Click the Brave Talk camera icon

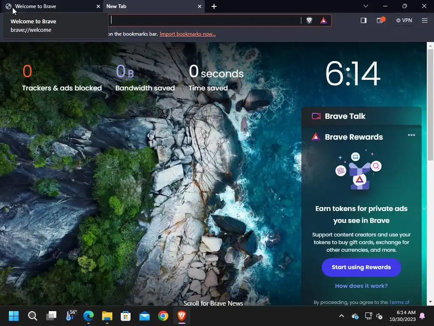pos(316,116)
